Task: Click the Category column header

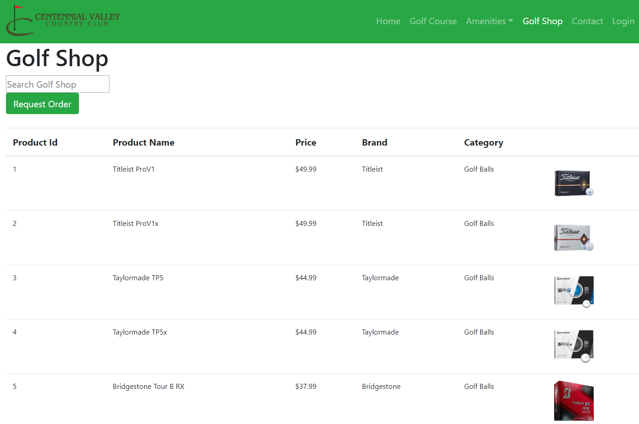Action: (483, 143)
